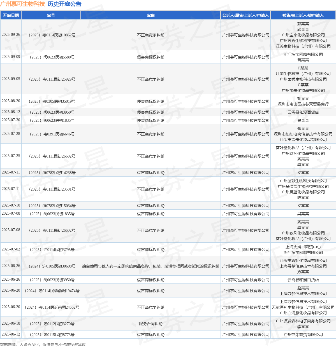Click the 历史开庭公告 heading text

(64, 4)
